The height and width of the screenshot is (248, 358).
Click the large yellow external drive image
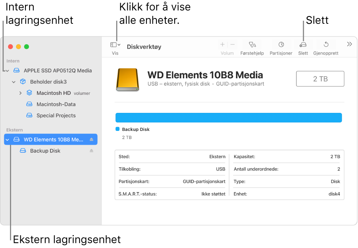coord(128,79)
